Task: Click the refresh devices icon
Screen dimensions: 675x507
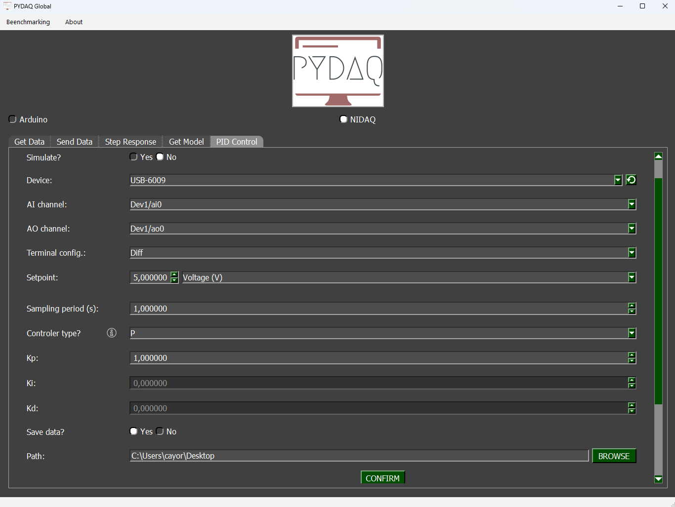Action: tap(631, 180)
